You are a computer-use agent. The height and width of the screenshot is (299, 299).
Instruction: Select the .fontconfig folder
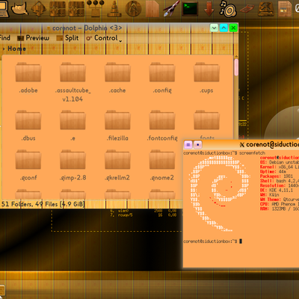click(162, 126)
